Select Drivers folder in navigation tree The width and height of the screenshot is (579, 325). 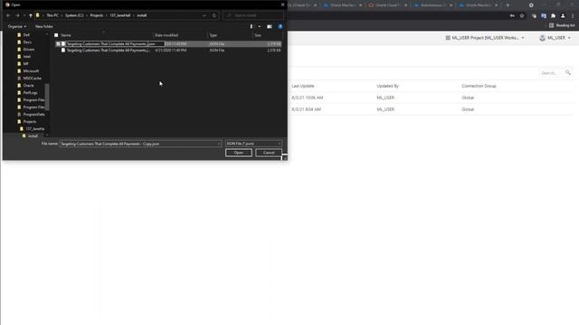[x=28, y=50]
